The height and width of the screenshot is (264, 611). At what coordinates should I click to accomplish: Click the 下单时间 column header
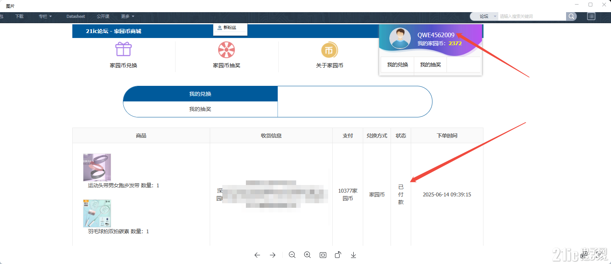(447, 136)
